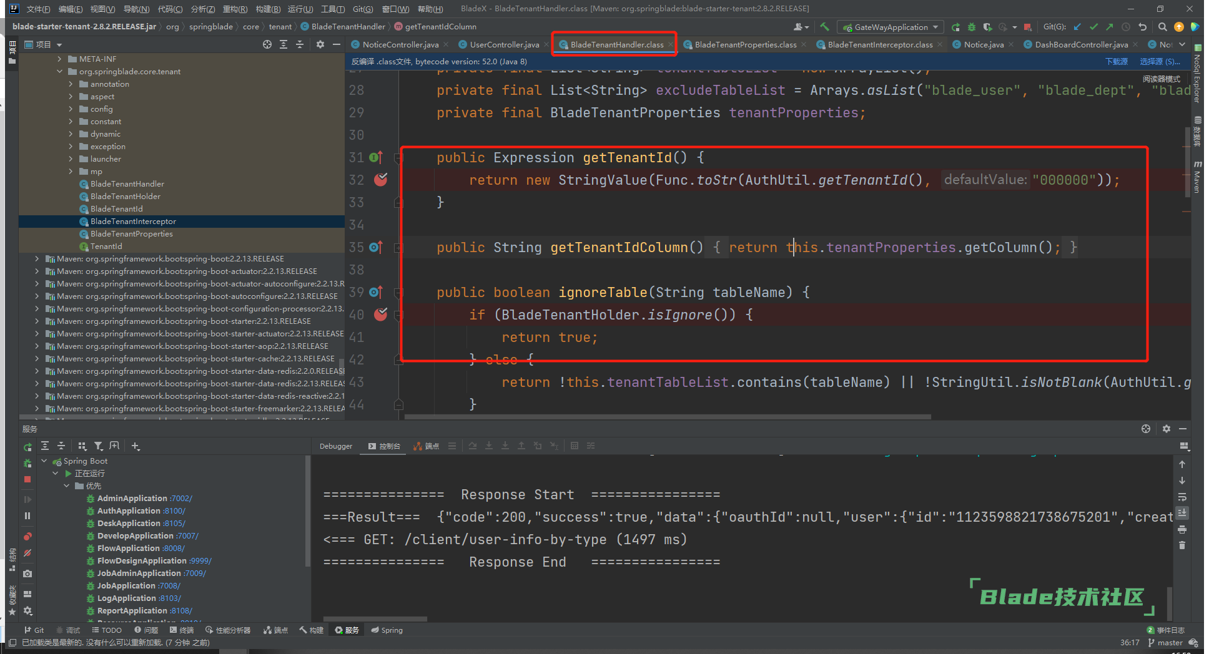
Task: Click the Build project hammer icon
Action: 824,27
